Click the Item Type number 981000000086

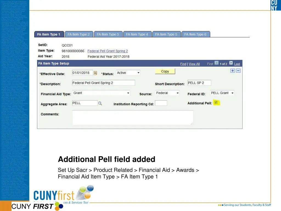coord(73,51)
